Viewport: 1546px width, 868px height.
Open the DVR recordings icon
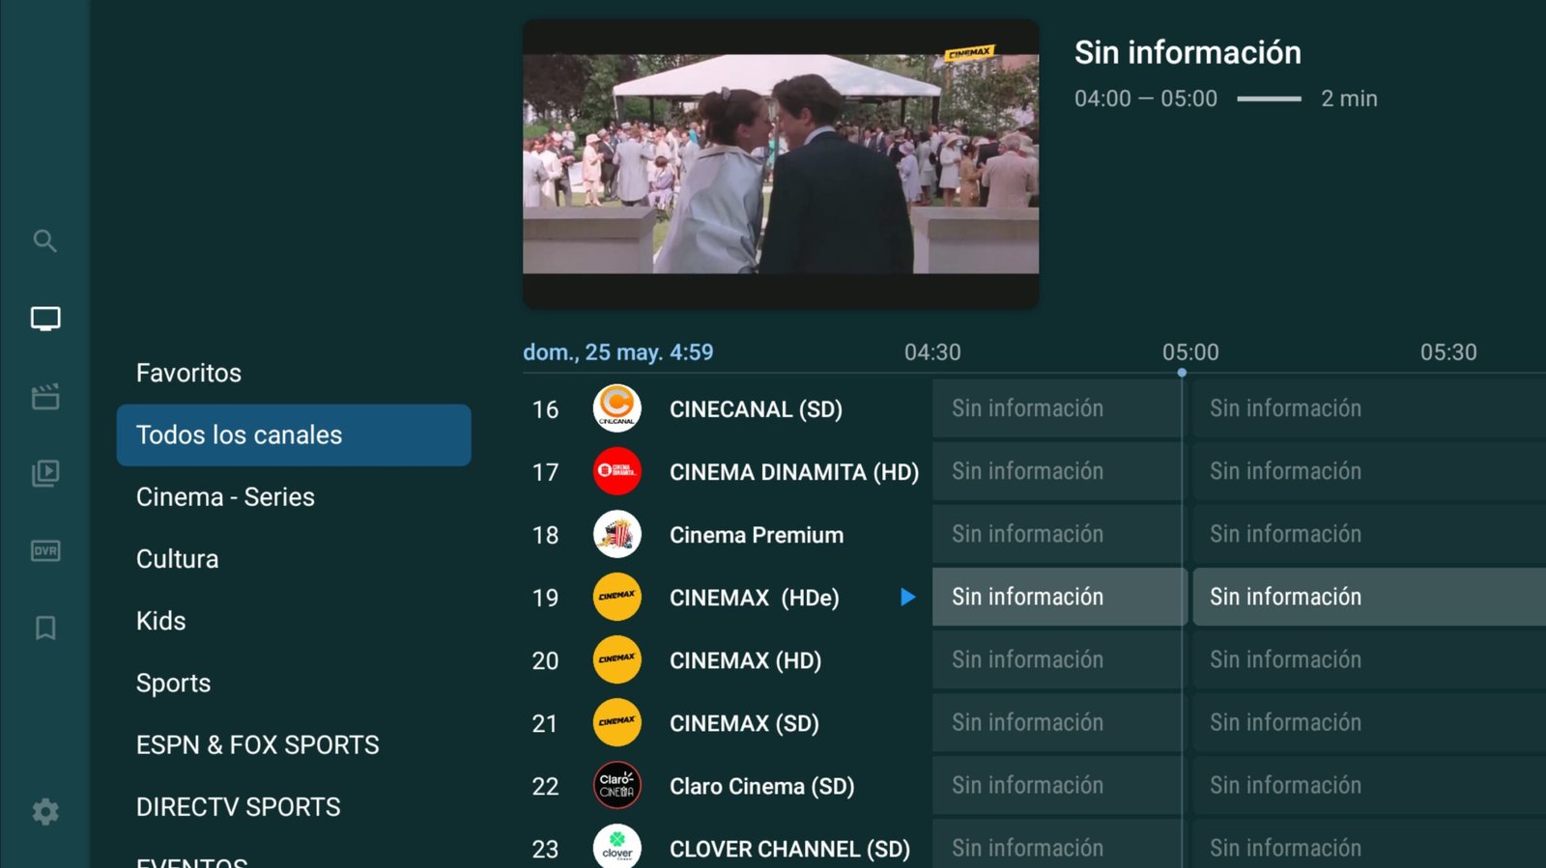click(x=44, y=550)
